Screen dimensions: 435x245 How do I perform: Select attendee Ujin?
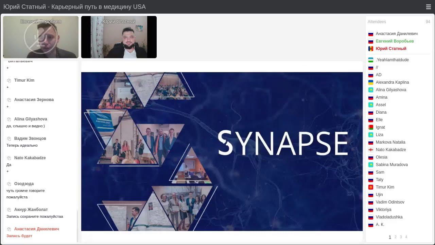pos(379,195)
